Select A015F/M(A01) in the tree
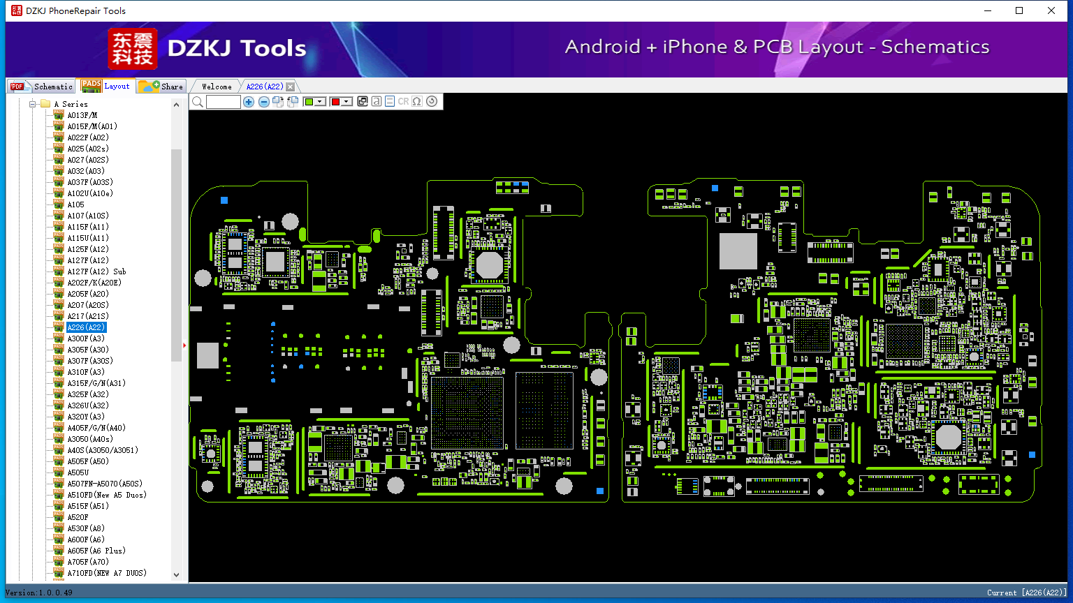 click(92, 126)
